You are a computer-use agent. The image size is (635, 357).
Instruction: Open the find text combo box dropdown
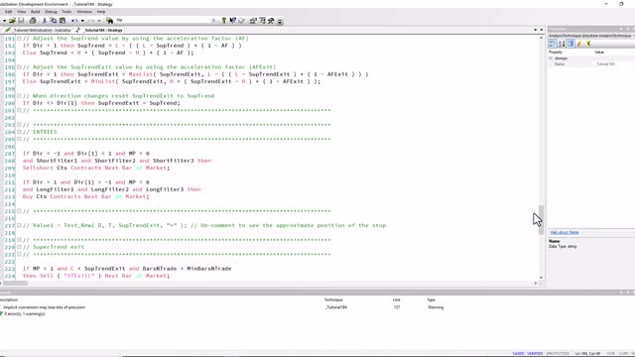pyautogui.click(x=213, y=20)
